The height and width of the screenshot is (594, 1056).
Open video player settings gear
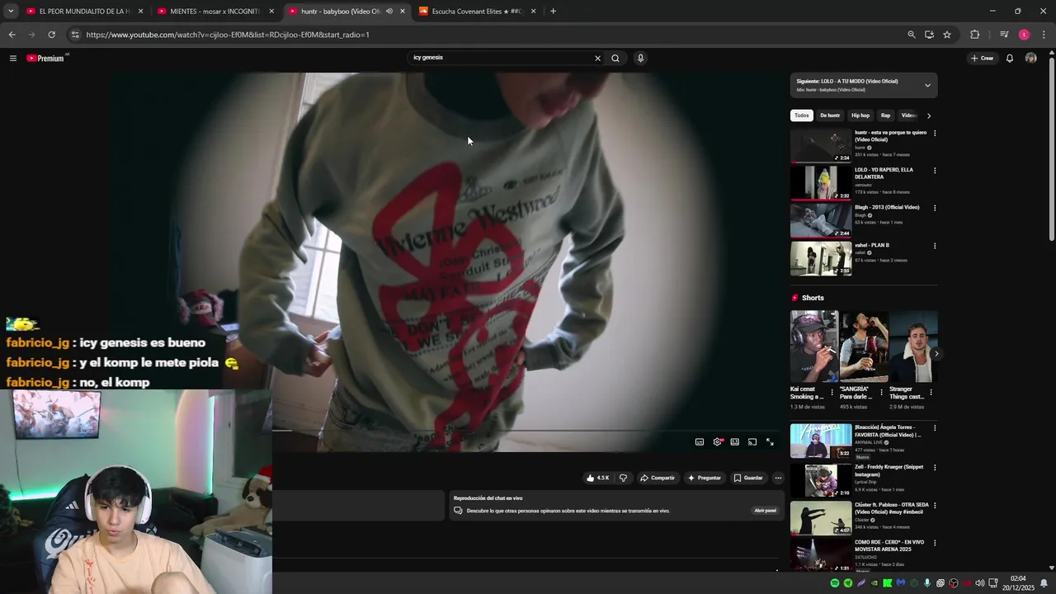pyautogui.click(x=718, y=442)
